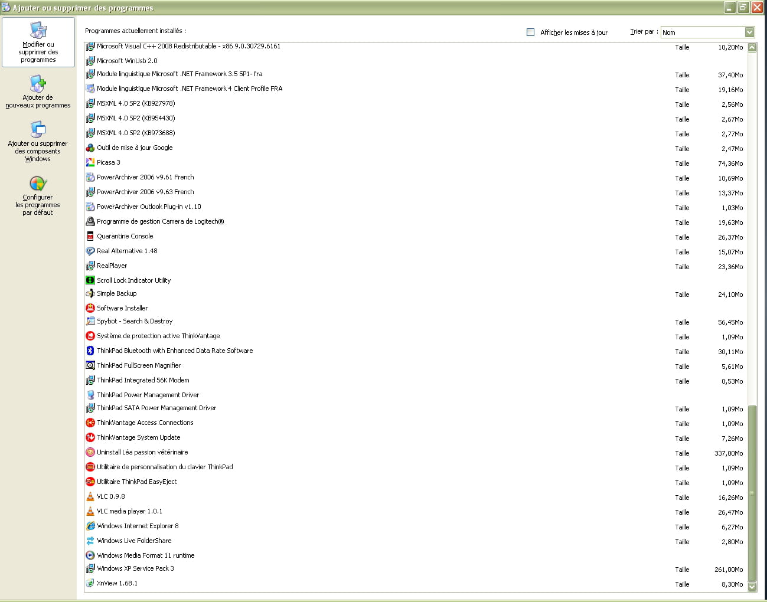The height and width of the screenshot is (602, 767).
Task: Click the VLC media player 1.0.1 cone icon
Action: pyautogui.click(x=90, y=511)
